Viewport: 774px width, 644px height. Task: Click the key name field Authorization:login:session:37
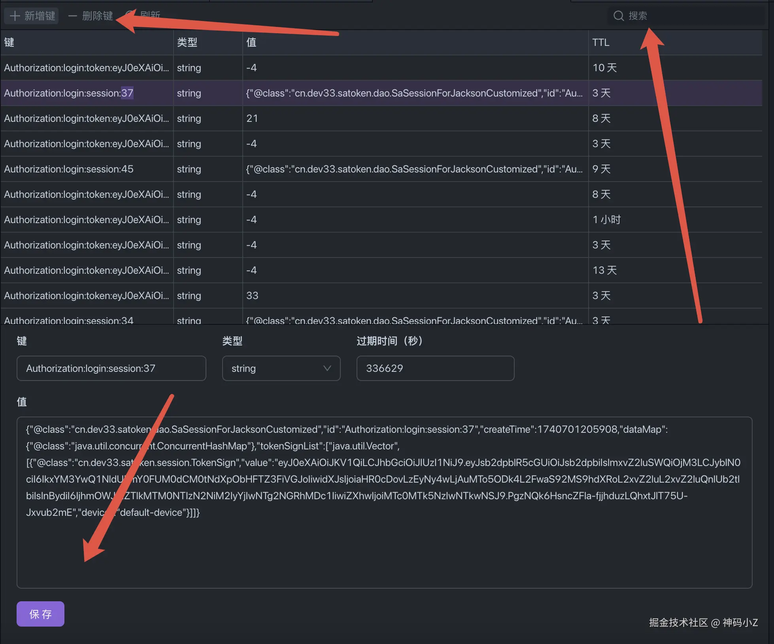(x=111, y=368)
